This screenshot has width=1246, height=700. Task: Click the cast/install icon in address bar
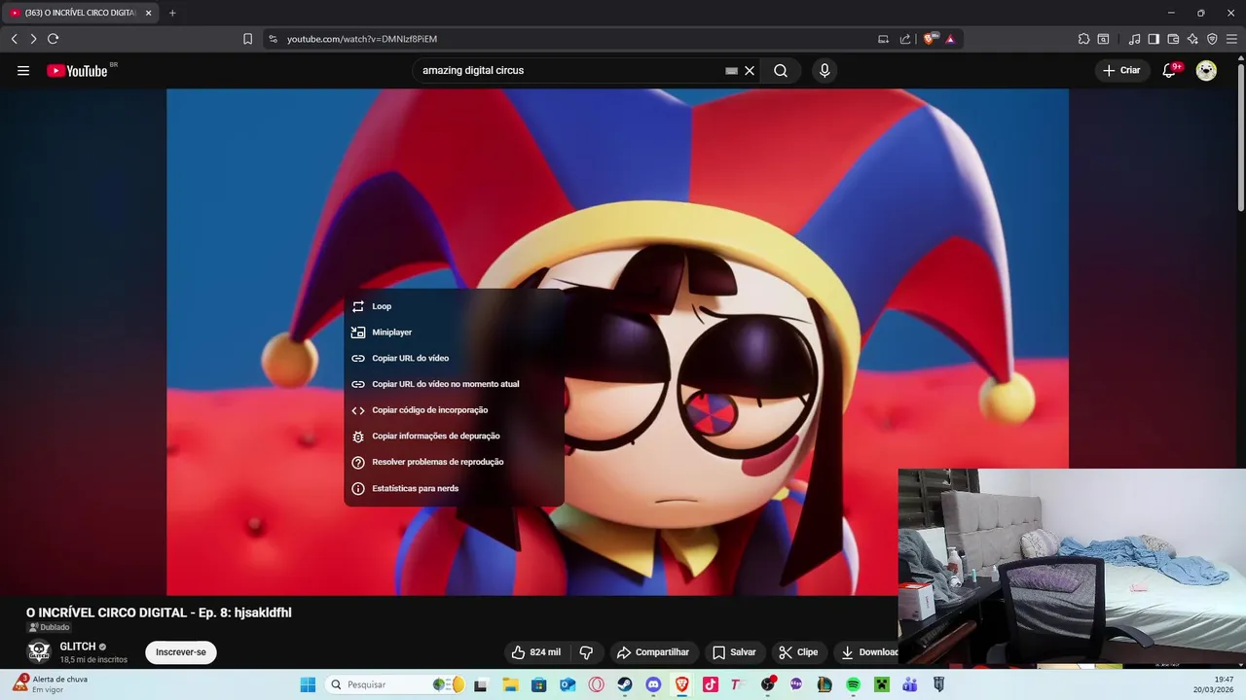coord(883,39)
